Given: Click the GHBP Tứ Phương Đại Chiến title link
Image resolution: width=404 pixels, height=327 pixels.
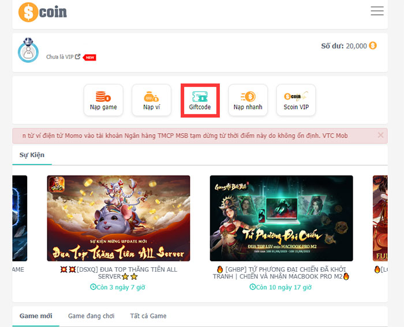Looking at the screenshot, I should 281,273.
